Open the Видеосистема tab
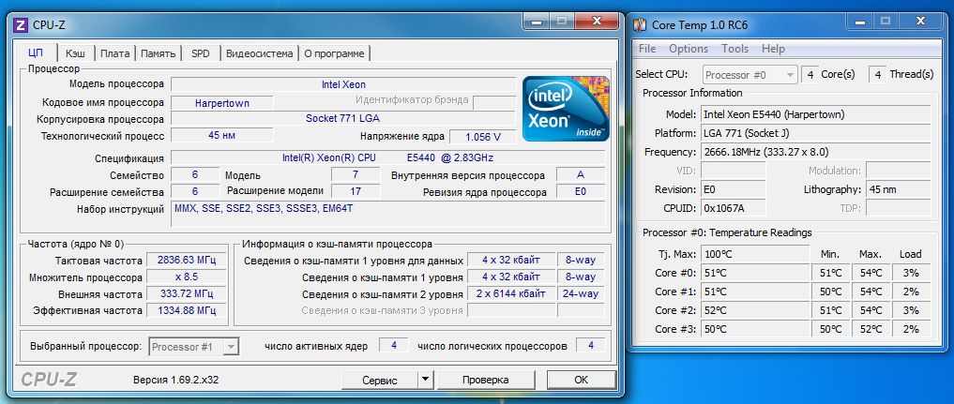Viewport: 954px width, 404px height. click(259, 53)
